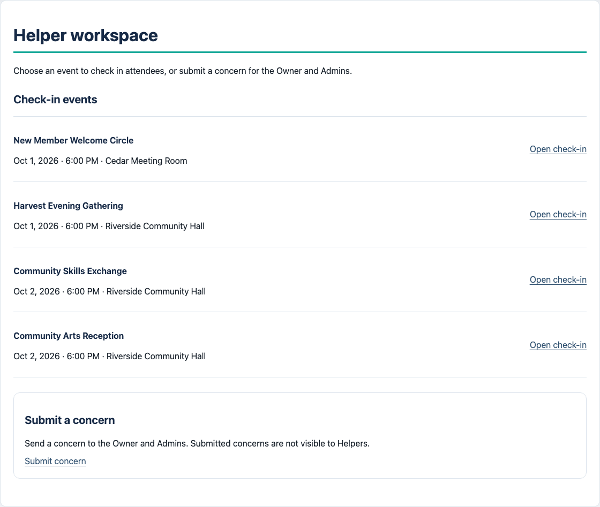
Task: Click Harvest Evening Gathering's Oct 1 details line
Action: click(x=109, y=226)
